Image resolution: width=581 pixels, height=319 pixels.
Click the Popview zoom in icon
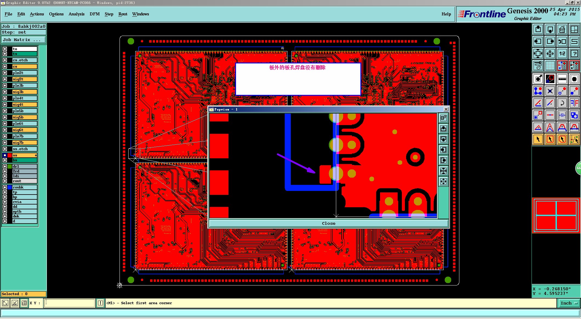click(x=443, y=171)
